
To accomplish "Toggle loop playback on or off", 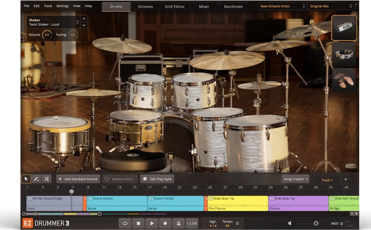I will click(125, 223).
